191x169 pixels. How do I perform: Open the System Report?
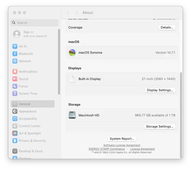(x=122, y=139)
